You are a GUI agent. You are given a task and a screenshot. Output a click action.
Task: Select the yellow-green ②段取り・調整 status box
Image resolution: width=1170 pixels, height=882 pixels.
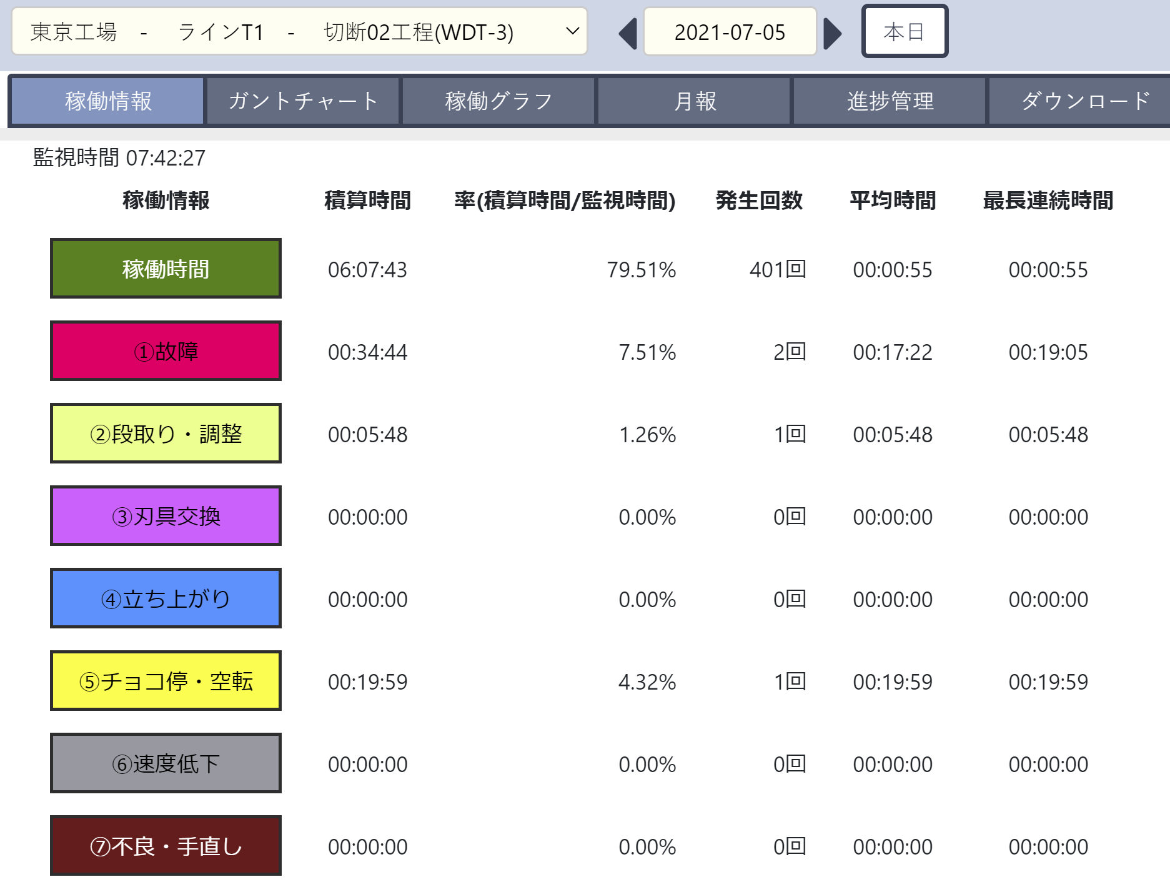tap(165, 434)
